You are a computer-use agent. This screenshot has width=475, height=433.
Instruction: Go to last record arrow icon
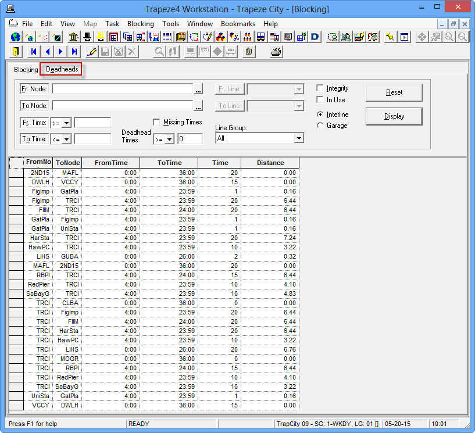click(x=74, y=52)
